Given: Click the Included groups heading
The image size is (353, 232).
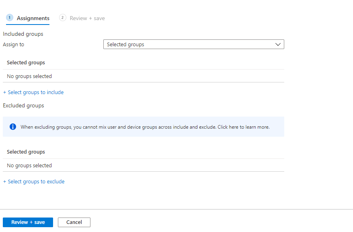Looking at the screenshot, I should pos(23,34).
